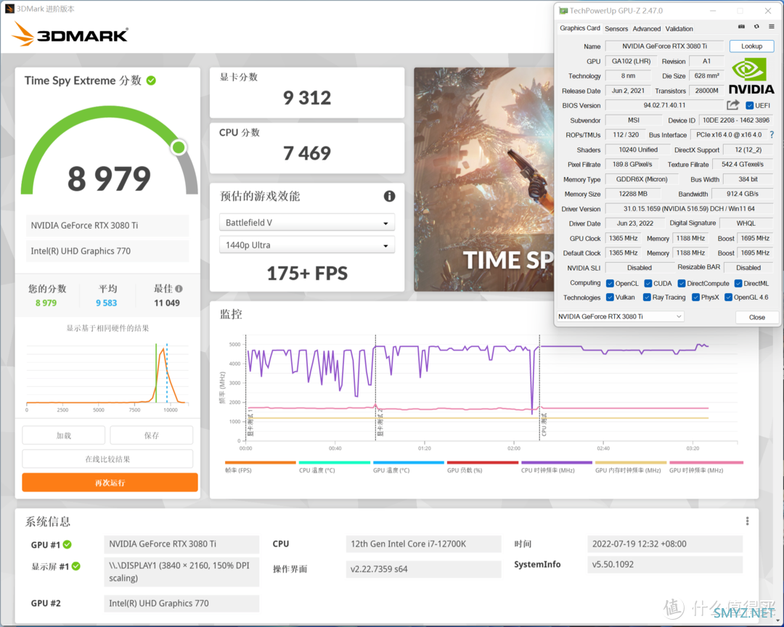The image size is (784, 627).
Task: Toggle the CUDA checkbox
Action: [648, 284]
